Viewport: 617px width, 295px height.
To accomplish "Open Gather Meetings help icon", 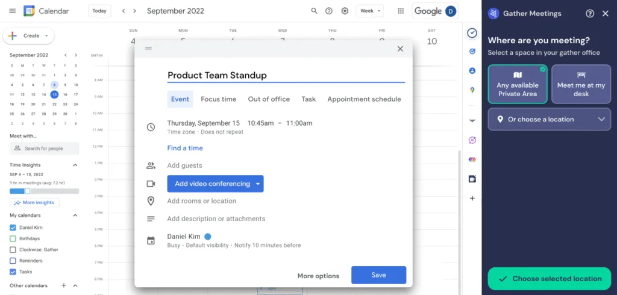I will pos(589,14).
